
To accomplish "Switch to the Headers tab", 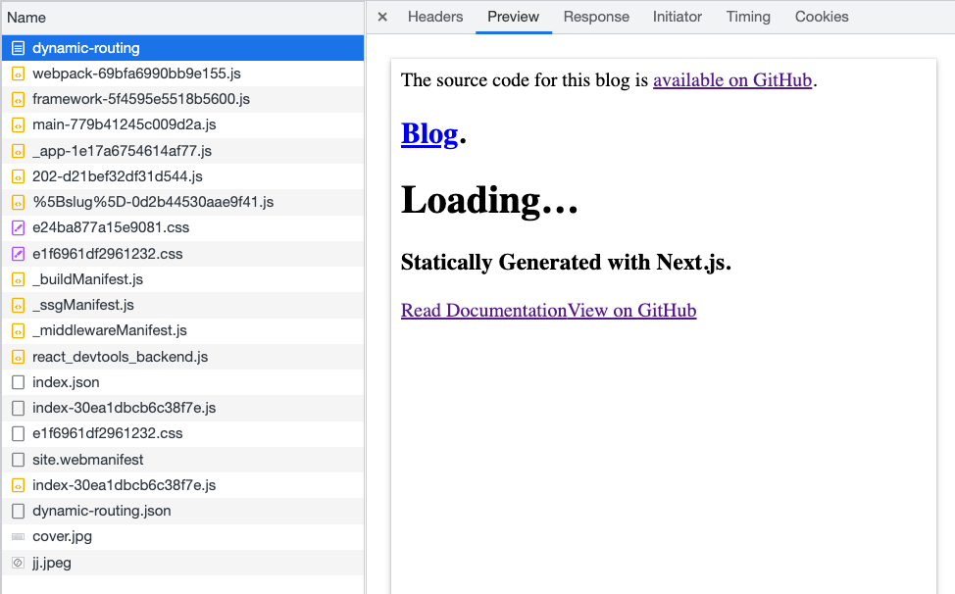I will pos(435,17).
